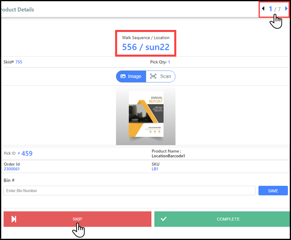
Task: Switch to Image mode
Action: 131,76
